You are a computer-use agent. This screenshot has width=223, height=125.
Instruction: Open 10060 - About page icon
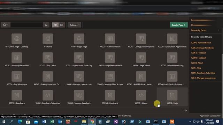(x=141, y=95)
